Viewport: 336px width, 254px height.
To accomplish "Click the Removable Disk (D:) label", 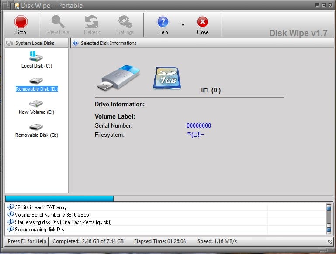I will click(37, 89).
